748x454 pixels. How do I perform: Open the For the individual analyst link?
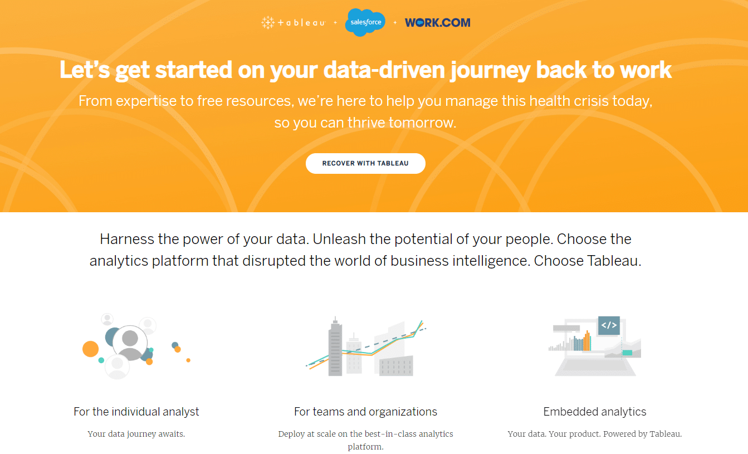click(x=136, y=412)
